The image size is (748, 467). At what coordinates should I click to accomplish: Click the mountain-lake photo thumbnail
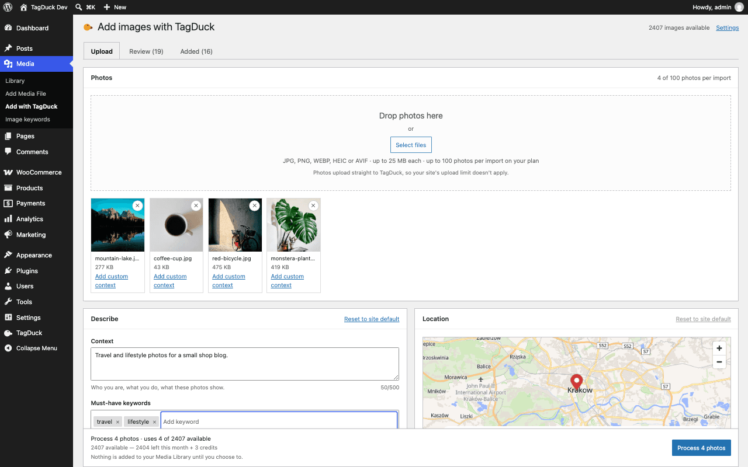[x=118, y=225]
